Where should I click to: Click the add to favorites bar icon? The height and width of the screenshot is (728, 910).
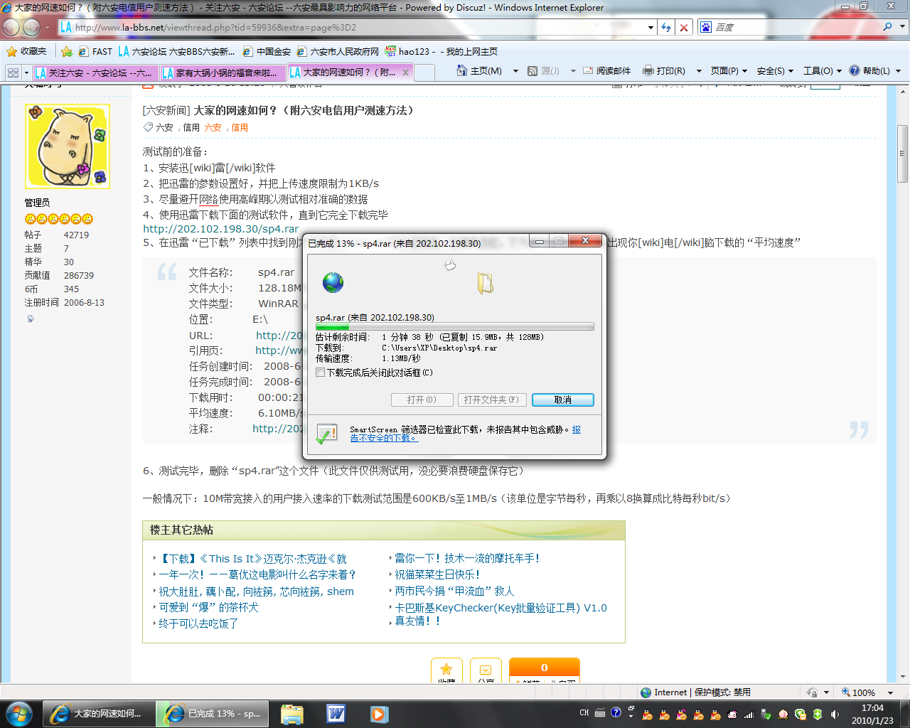tap(67, 51)
